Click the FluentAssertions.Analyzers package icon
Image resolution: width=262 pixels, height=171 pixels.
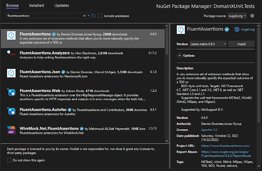point(11,53)
